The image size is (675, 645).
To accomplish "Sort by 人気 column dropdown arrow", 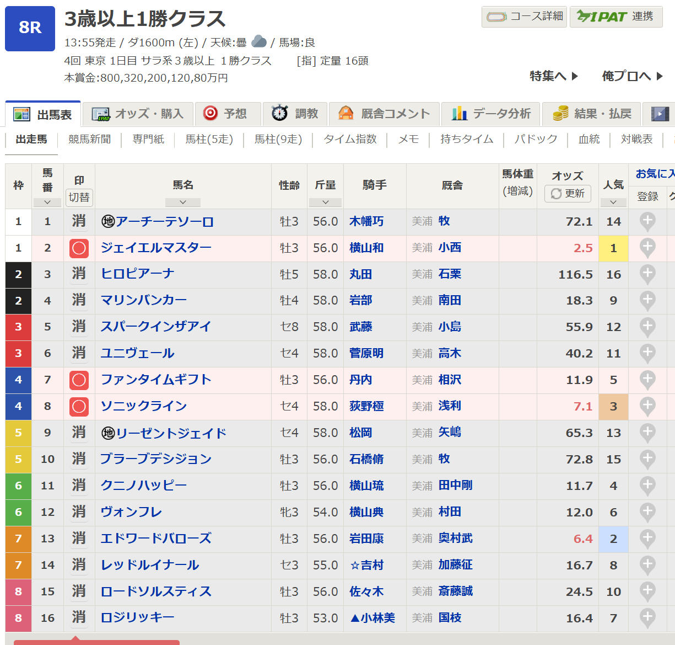I will [x=613, y=202].
